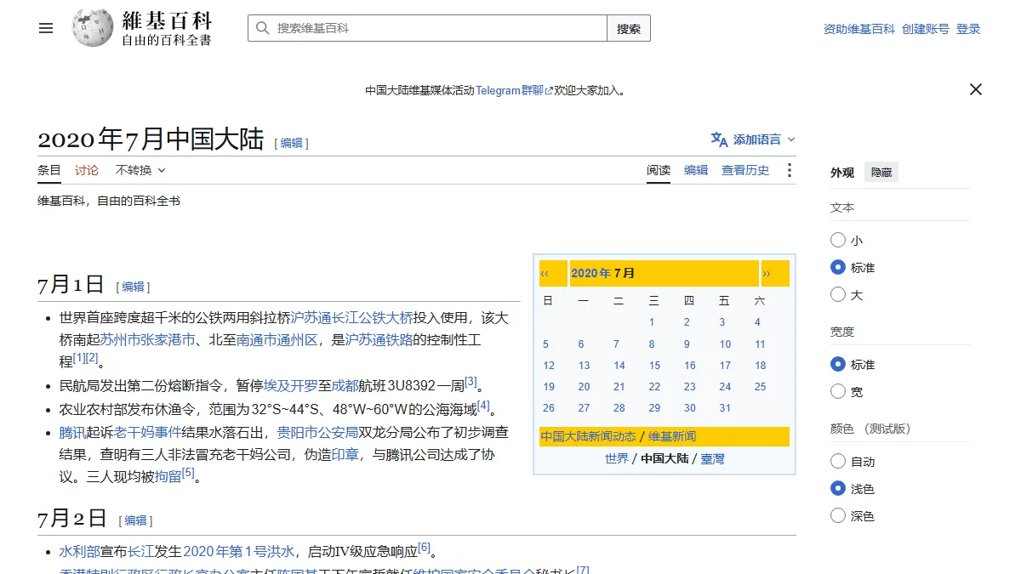Jump to citation [3]
Image resolution: width=1021 pixels, height=574 pixels.
[x=471, y=381]
